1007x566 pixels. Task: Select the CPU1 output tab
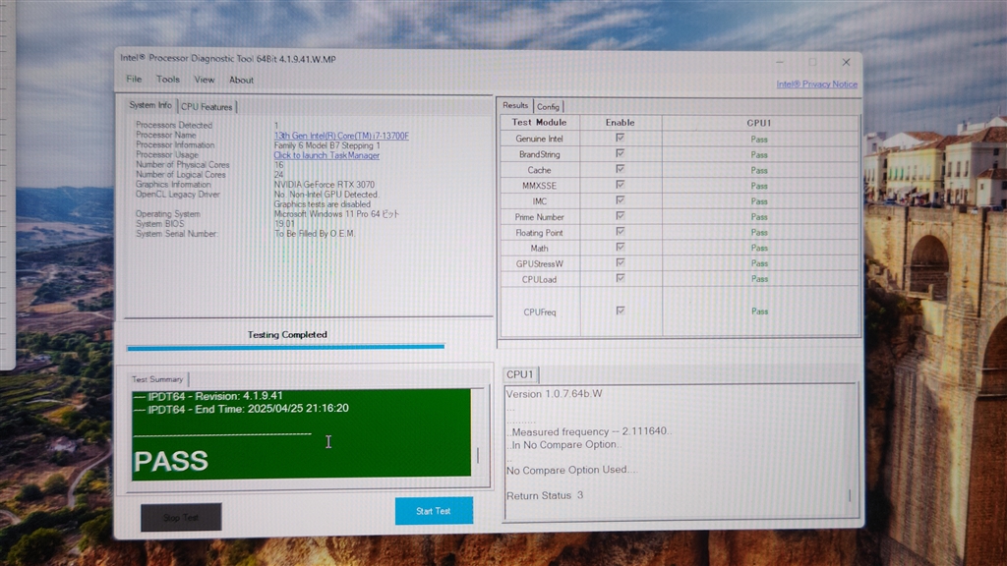(x=519, y=374)
